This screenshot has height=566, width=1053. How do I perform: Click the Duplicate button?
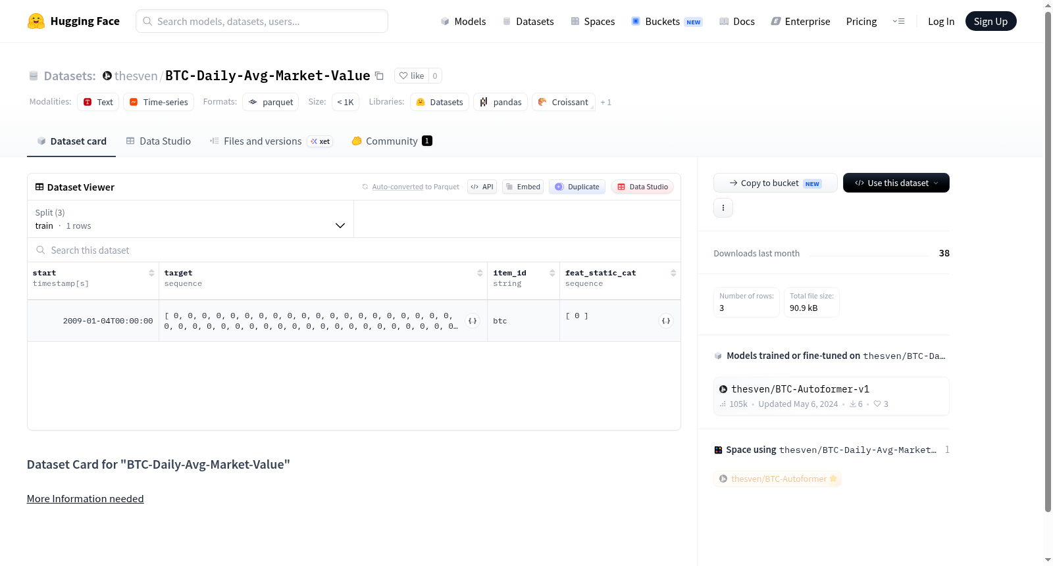coord(577,187)
